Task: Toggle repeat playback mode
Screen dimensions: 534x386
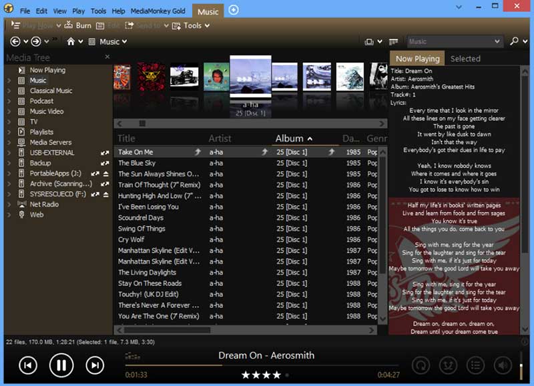Action: pyautogui.click(x=421, y=365)
